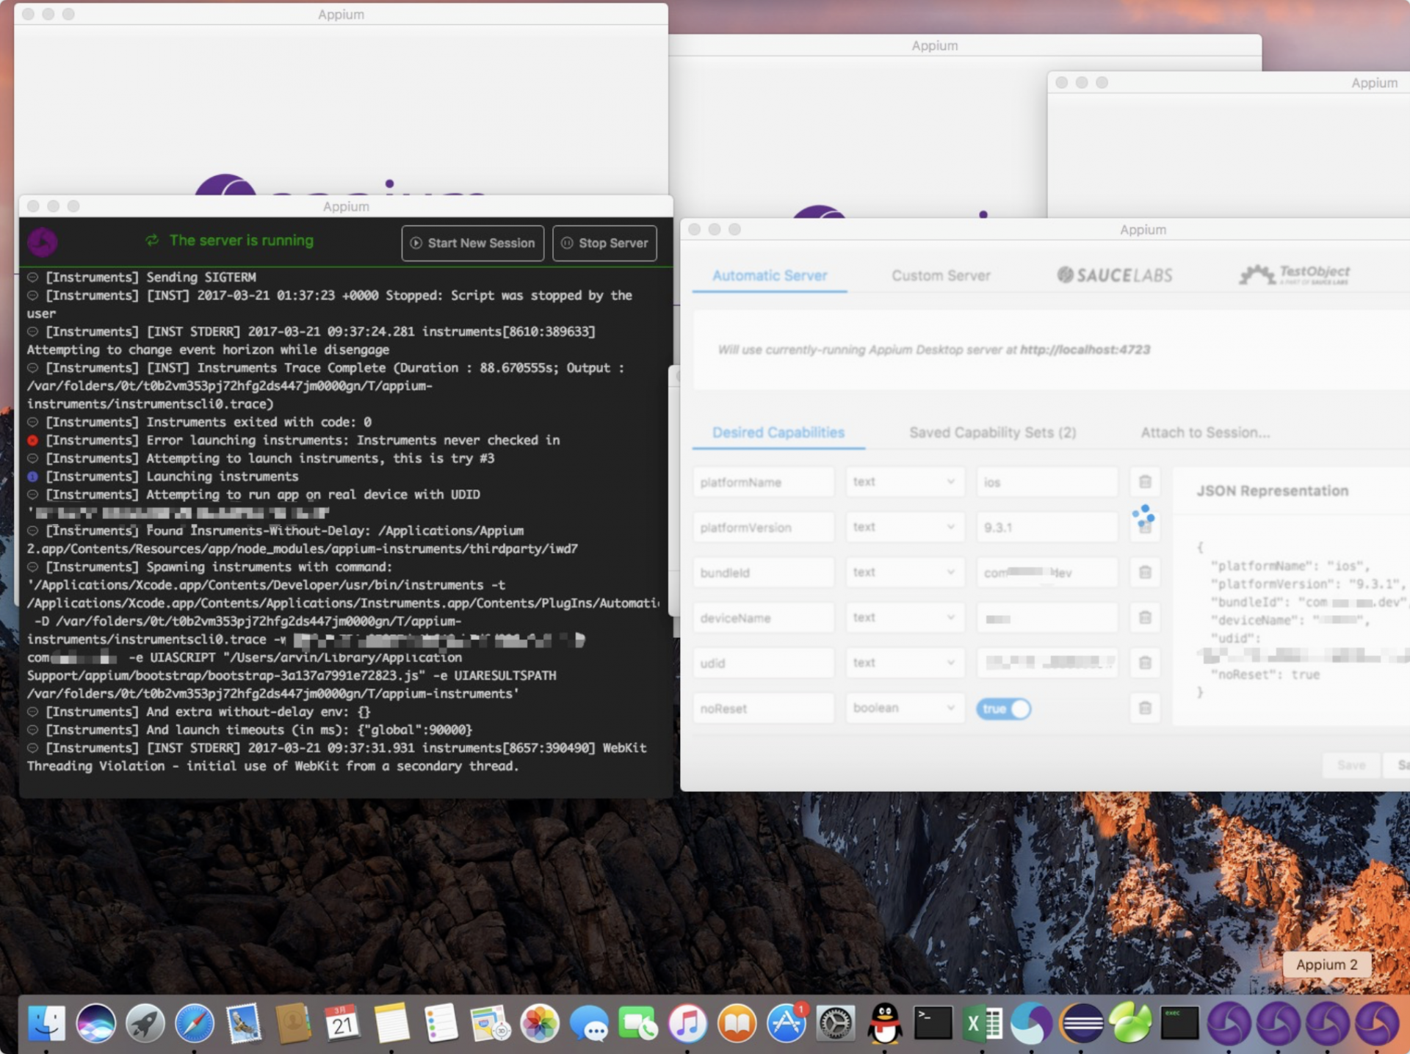Delete the deviceName capability row
Image resolution: width=1410 pixels, height=1054 pixels.
1144,618
